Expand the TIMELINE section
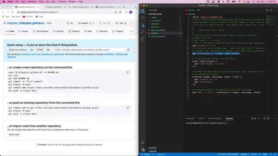The height and width of the screenshot is (156, 278). 152,151
